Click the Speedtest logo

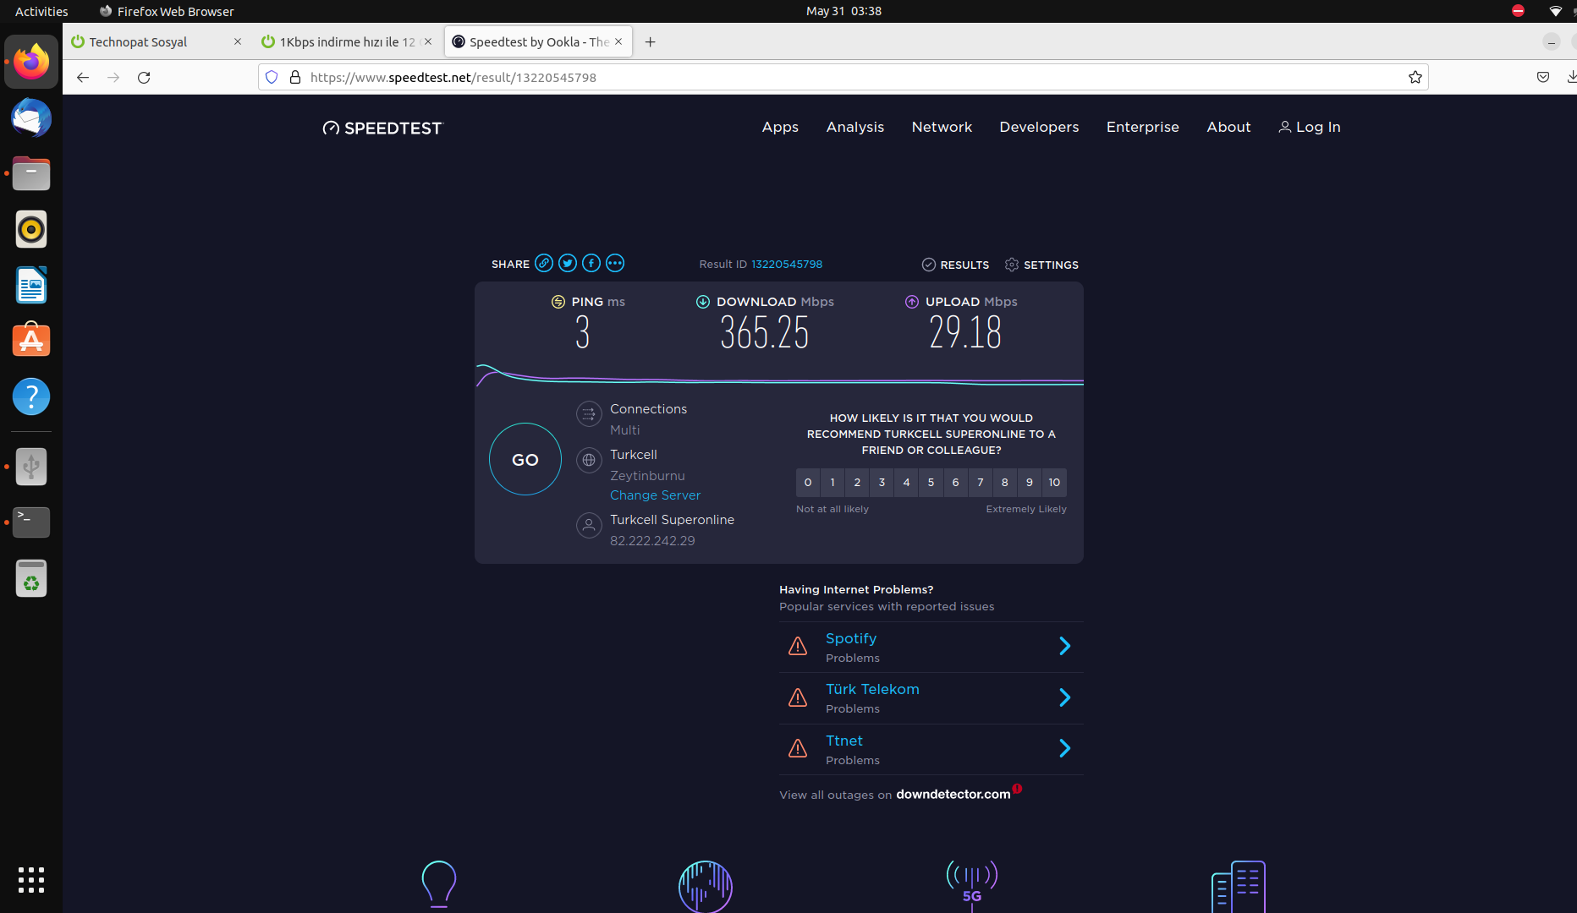point(382,128)
